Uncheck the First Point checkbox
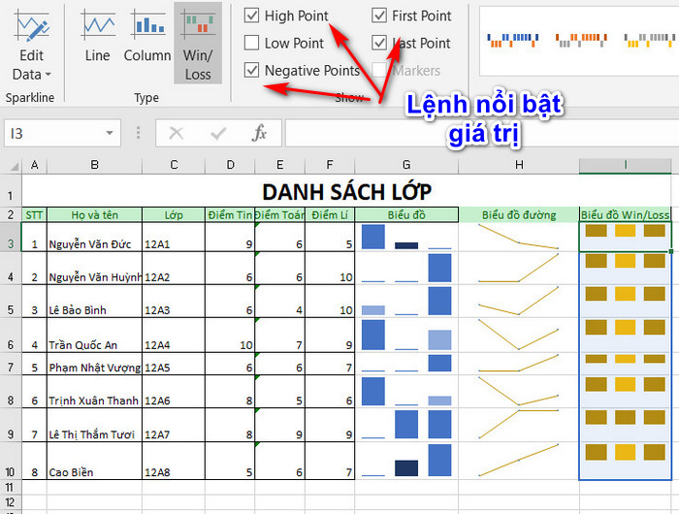This screenshot has height=514, width=679. [379, 16]
